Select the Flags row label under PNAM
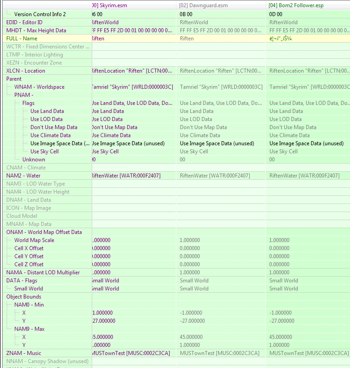 (x=28, y=103)
